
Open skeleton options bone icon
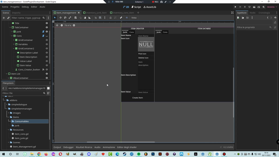tap(121, 17)
